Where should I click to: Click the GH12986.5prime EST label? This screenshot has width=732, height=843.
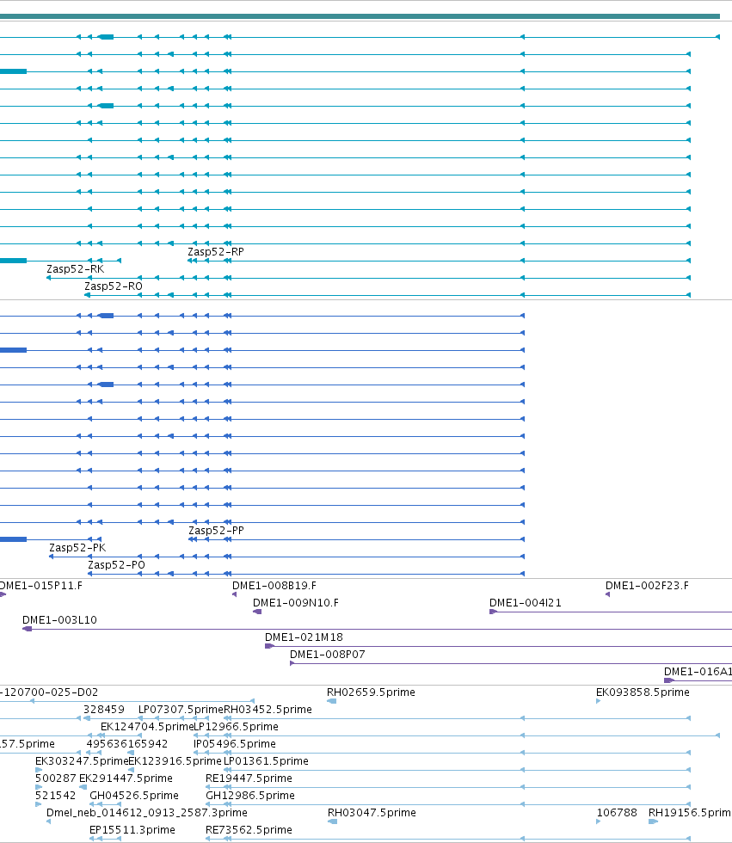point(250,796)
